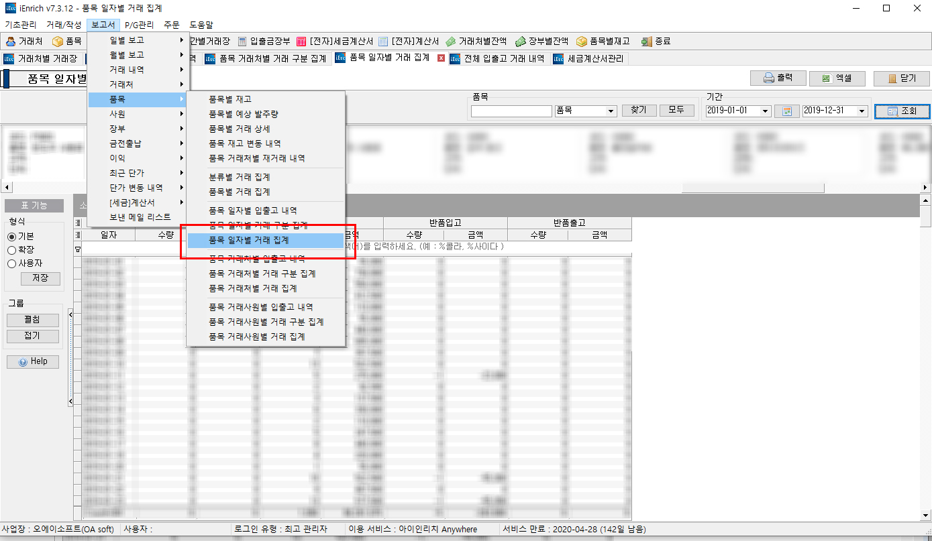Click the 종료 exit icon
This screenshot has height=541, width=932.
[656, 42]
